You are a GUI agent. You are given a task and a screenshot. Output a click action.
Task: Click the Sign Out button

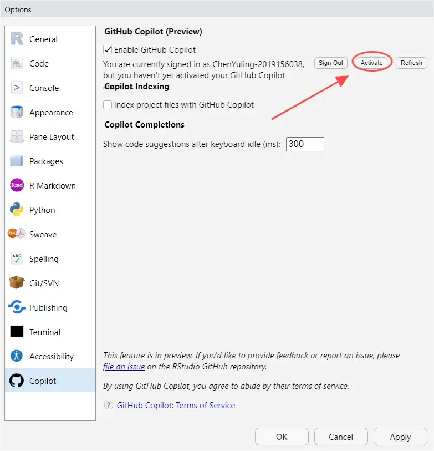331,63
